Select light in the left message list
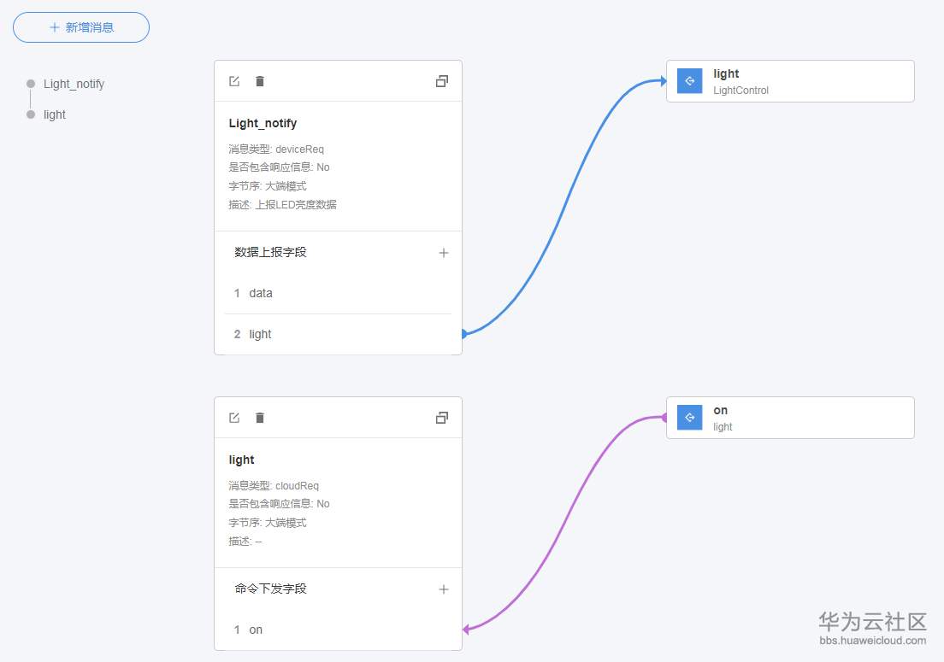This screenshot has height=662, width=944. (x=55, y=114)
